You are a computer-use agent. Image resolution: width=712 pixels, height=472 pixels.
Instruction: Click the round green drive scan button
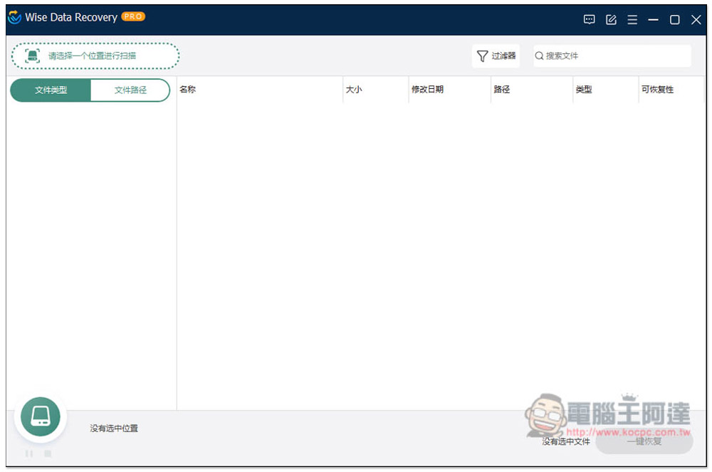41,416
